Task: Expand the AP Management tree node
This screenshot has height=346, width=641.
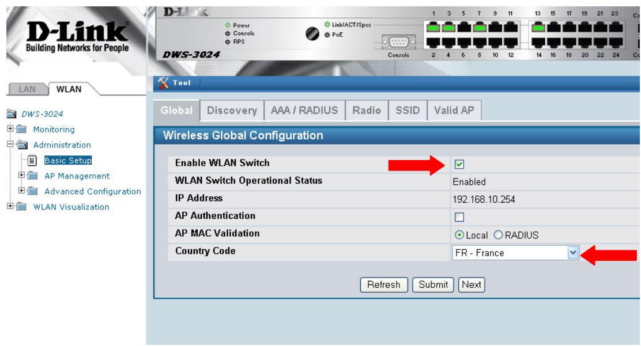Action: [22, 175]
